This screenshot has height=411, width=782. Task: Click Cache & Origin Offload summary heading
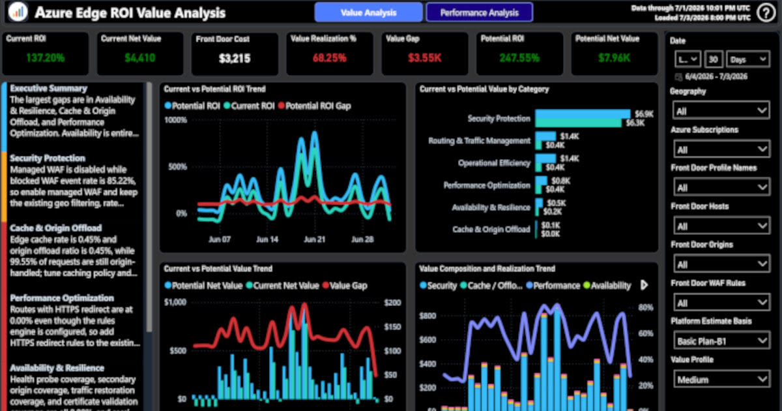pos(55,228)
